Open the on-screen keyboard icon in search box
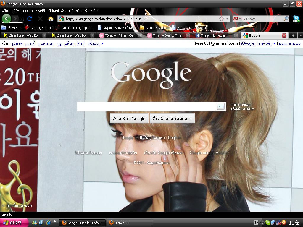 220,106
